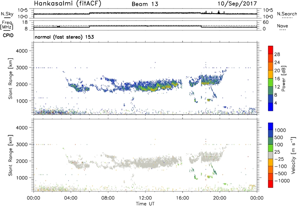Screen dimensions: 297x206
Task: Click the power colorbar tick label 4
Action: 275,103
